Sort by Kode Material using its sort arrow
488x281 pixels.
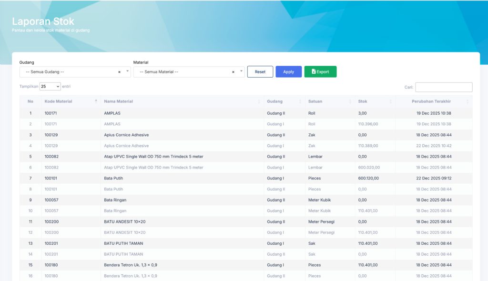[96, 101]
